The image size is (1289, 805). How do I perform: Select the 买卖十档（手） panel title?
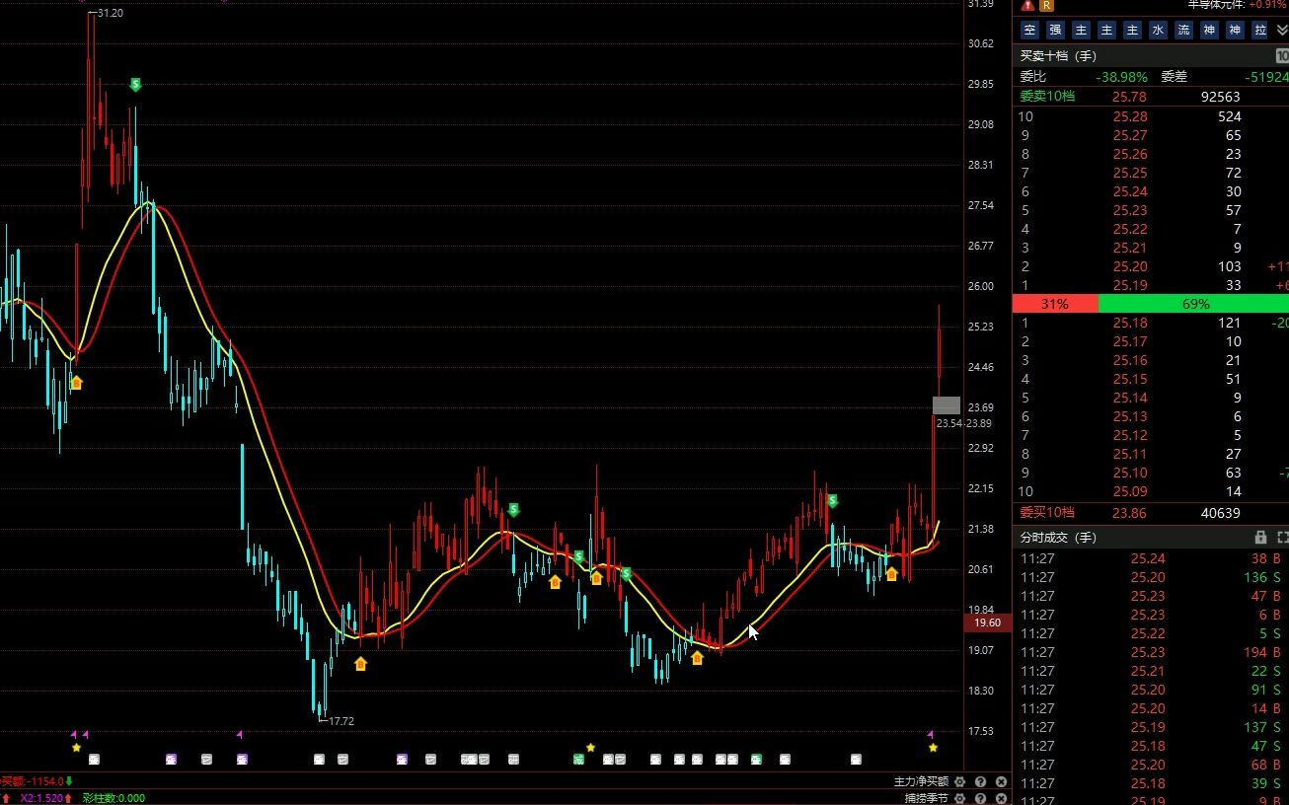[1058, 56]
